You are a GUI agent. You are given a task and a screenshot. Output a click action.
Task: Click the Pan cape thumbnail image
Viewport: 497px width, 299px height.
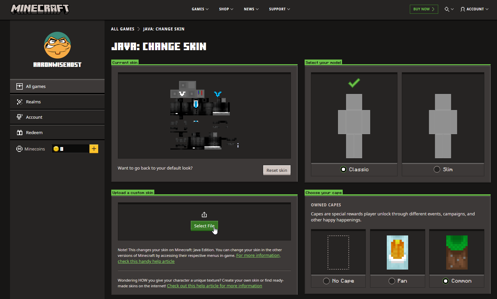tap(397, 253)
